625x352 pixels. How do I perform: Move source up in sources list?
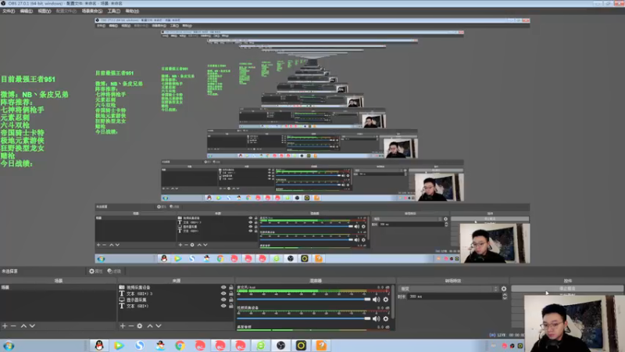click(x=150, y=326)
